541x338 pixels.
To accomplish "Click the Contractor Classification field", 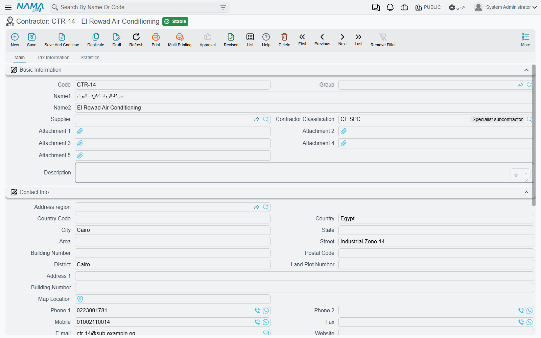I will (436, 119).
